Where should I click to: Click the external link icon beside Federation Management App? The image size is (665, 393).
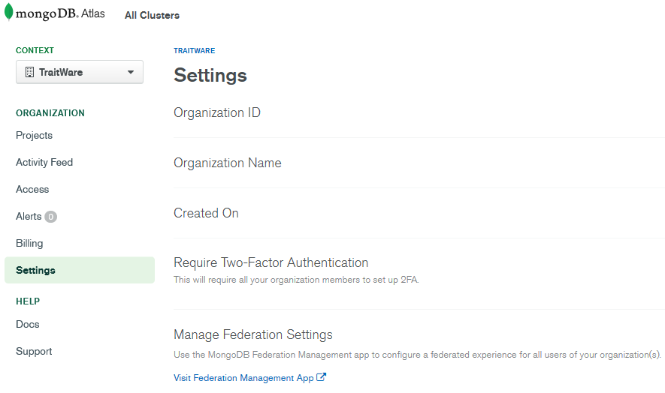[322, 377]
